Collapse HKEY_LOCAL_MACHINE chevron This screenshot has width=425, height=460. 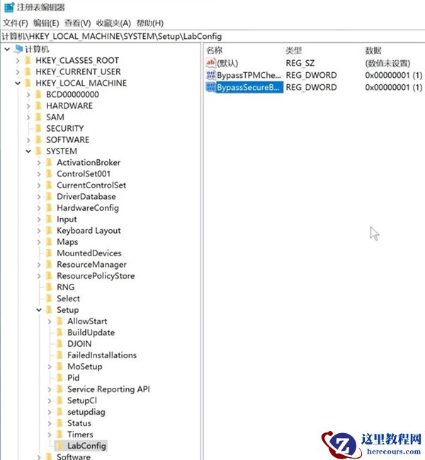click(18, 84)
